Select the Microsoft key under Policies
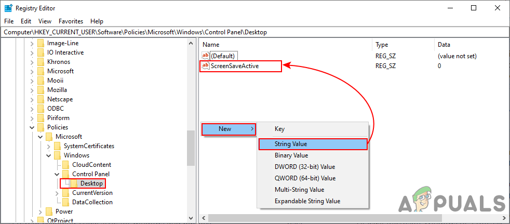The height and width of the screenshot is (224, 510). 69,137
